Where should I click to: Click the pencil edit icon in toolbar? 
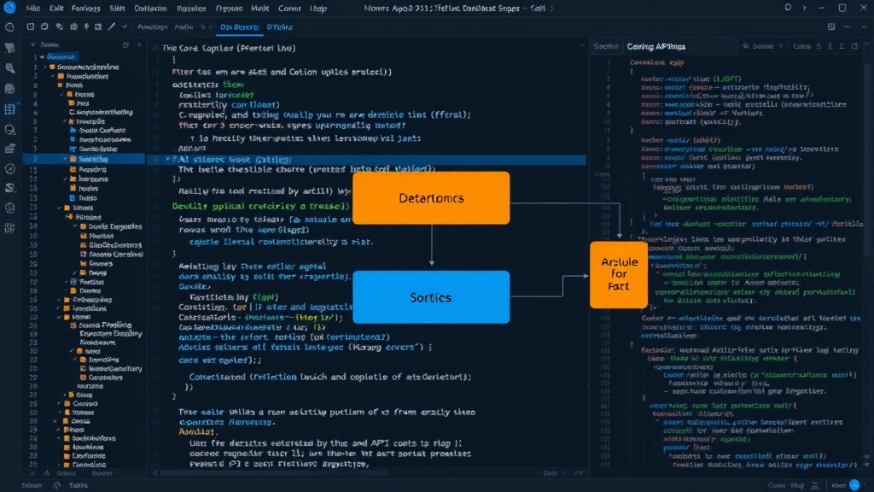(x=112, y=26)
